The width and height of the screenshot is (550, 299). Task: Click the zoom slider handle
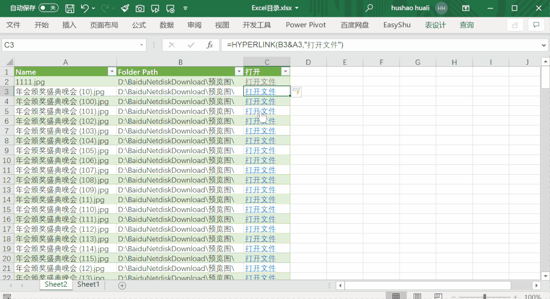[484, 296]
